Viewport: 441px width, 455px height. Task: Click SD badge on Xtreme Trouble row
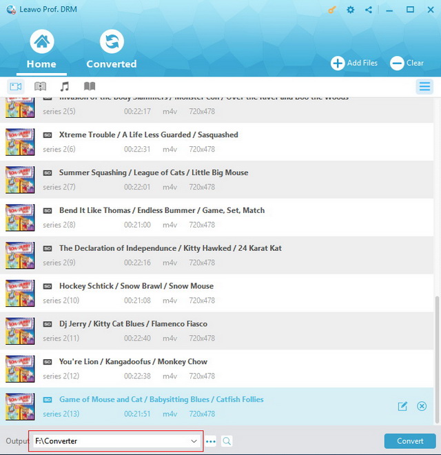click(48, 135)
